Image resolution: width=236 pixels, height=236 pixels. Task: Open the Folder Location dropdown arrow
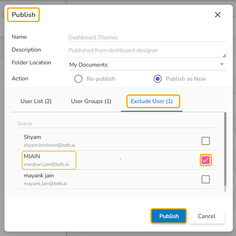(x=222, y=64)
